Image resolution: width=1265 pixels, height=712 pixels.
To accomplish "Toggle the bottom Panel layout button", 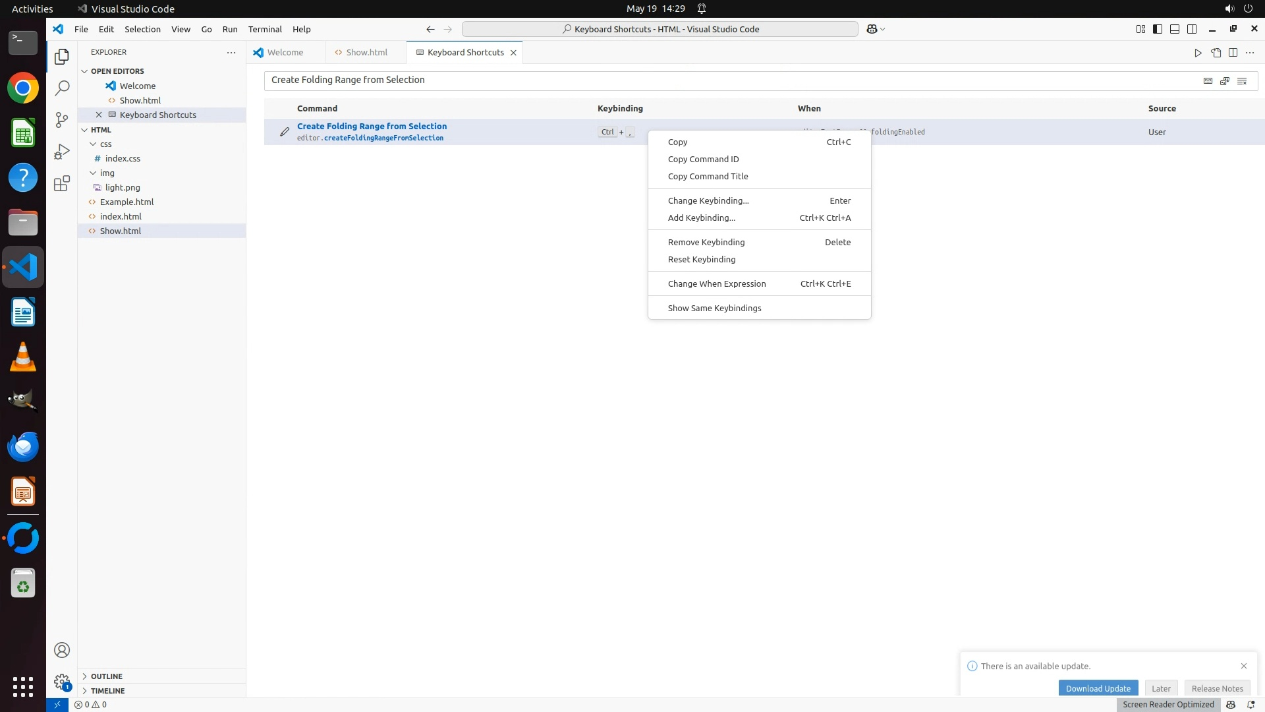I will tap(1175, 29).
